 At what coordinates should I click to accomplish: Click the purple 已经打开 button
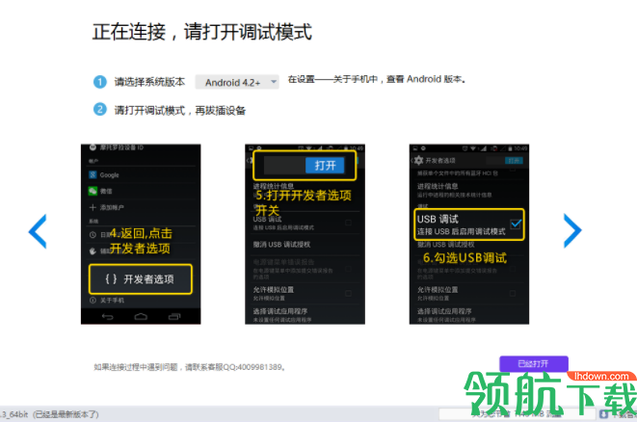pos(534,363)
